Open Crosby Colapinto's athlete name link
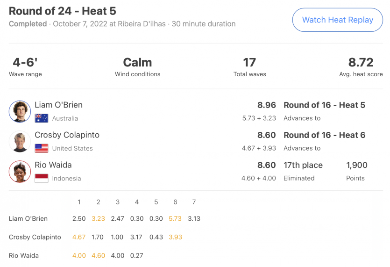 pyautogui.click(x=67, y=135)
